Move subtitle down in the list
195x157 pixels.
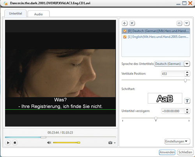pos(187,23)
